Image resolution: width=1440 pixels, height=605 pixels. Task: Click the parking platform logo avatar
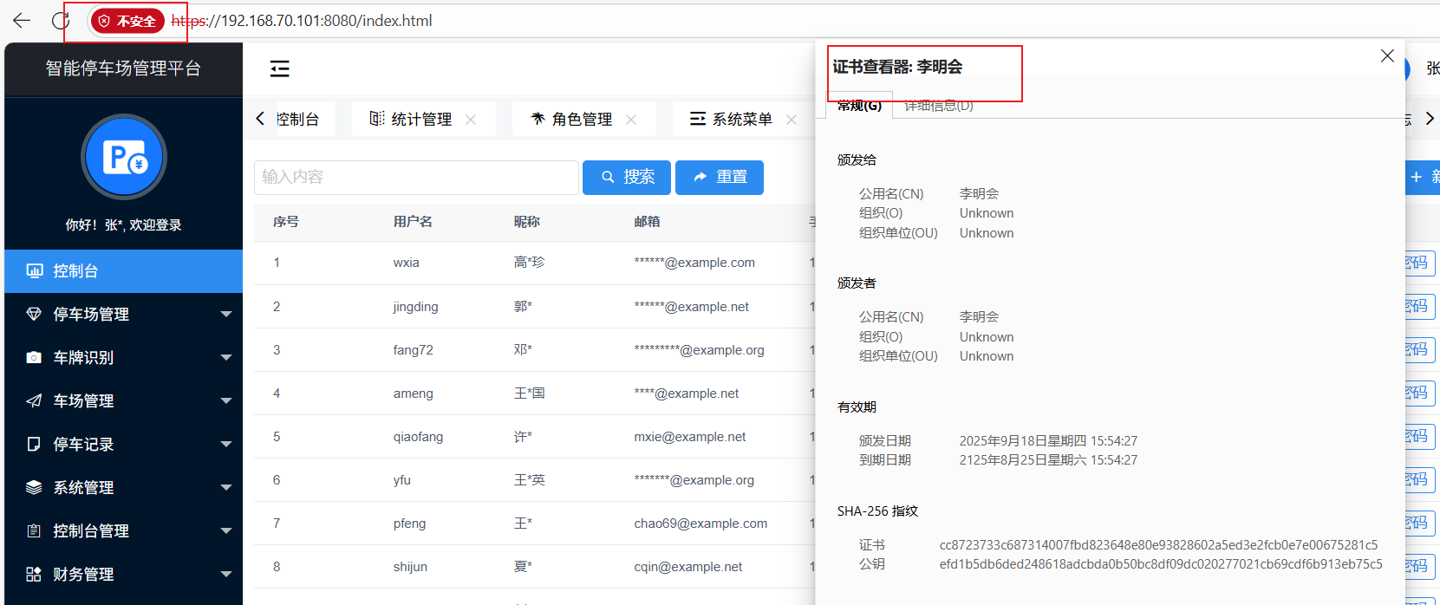click(124, 158)
